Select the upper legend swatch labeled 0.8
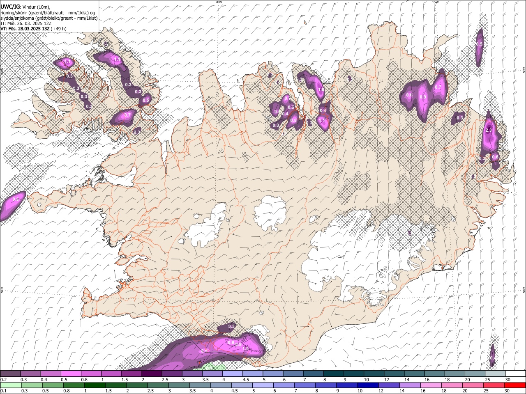Viewport: 526px width, 394px height. (x=91, y=374)
